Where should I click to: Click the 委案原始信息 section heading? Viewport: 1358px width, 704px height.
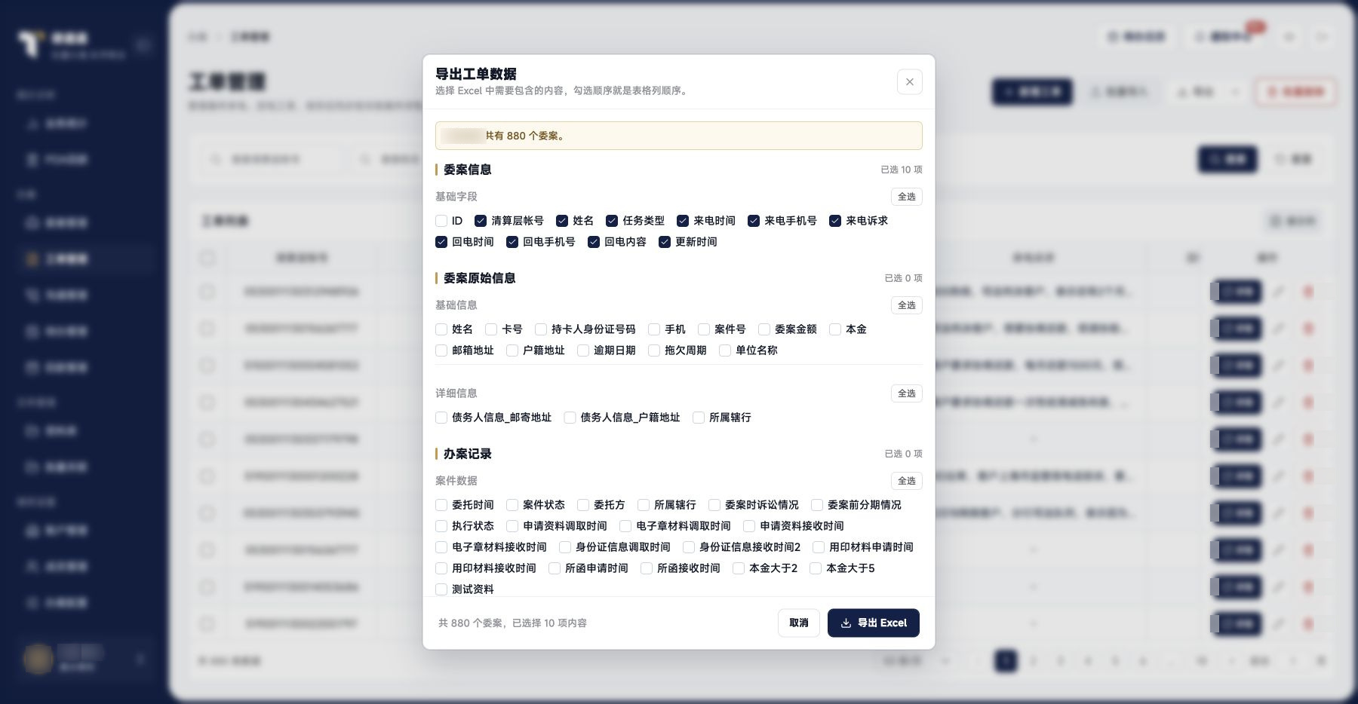479,278
